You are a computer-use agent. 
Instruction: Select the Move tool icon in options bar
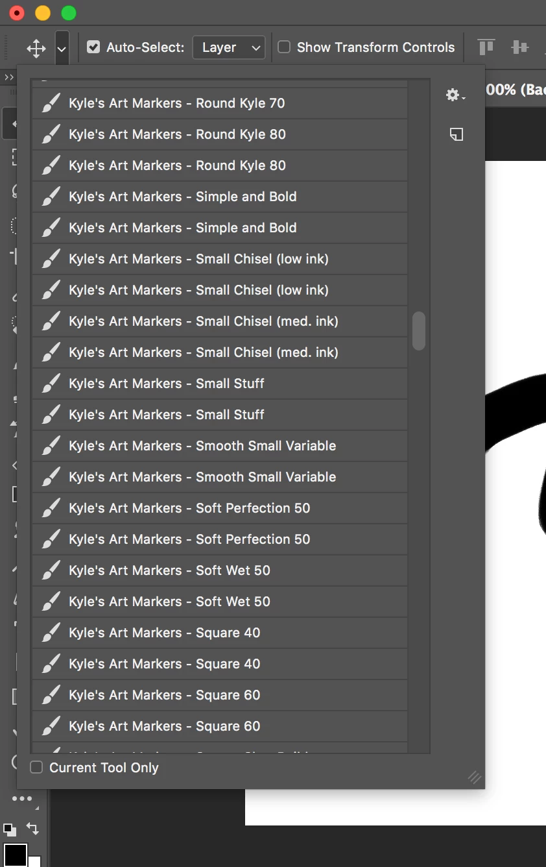point(36,48)
